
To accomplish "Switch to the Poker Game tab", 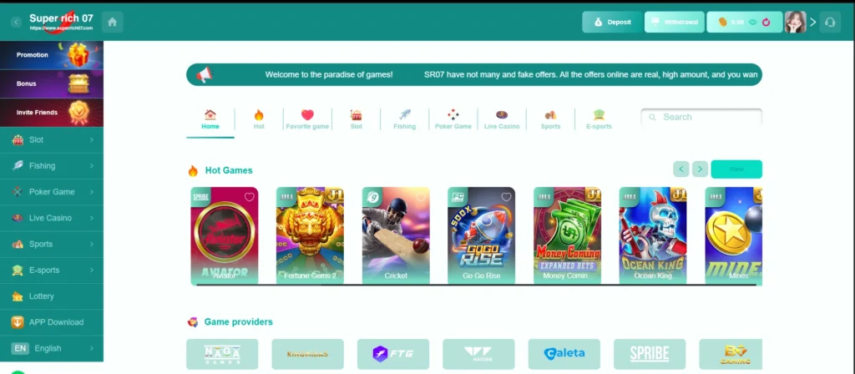I will click(x=453, y=119).
